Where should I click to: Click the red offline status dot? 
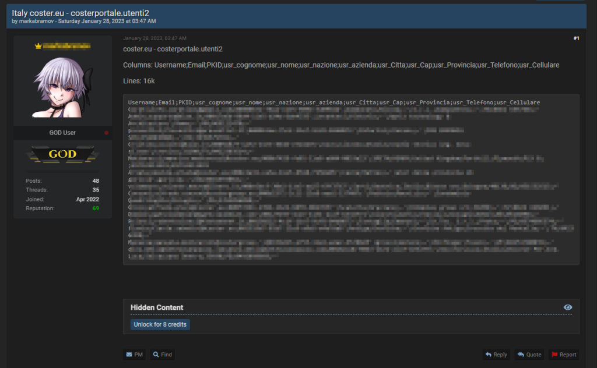106,133
